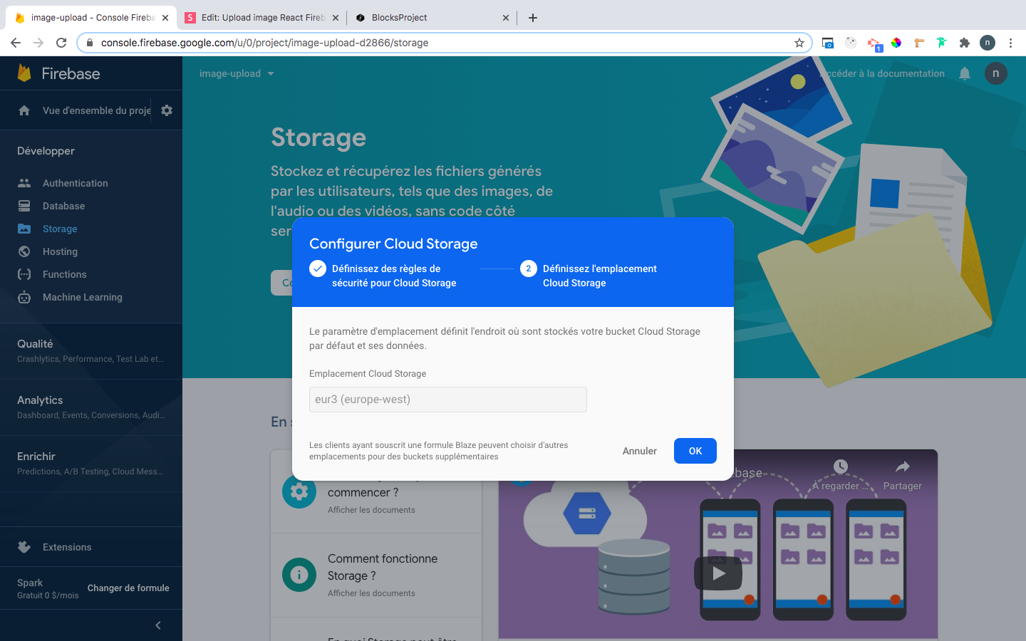Go back in browser history
1026x641 pixels.
click(16, 43)
